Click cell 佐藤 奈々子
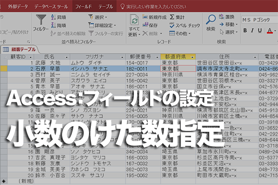This screenshot has height=185, width=278. [52, 116]
